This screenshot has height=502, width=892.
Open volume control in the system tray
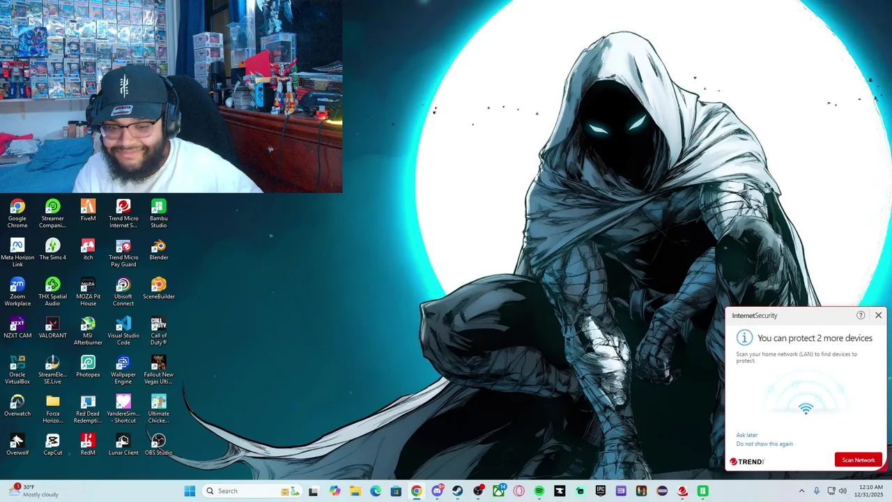coord(843,491)
